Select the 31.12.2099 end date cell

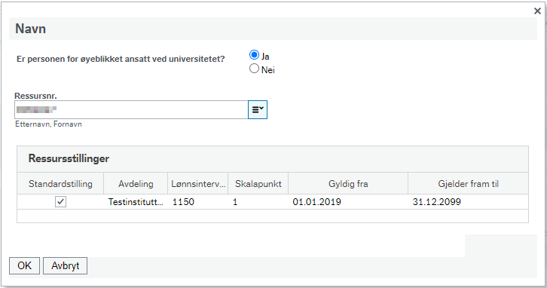pyautogui.click(x=468, y=202)
